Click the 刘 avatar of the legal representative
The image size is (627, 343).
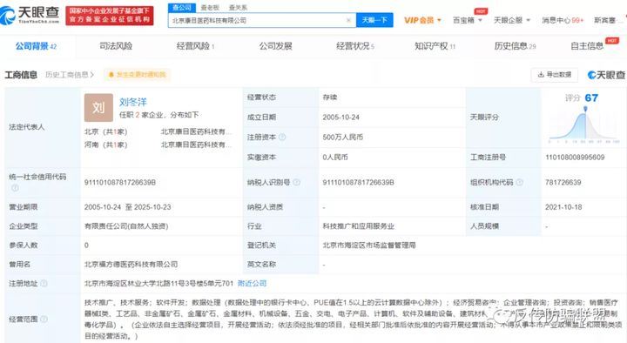pyautogui.click(x=98, y=108)
